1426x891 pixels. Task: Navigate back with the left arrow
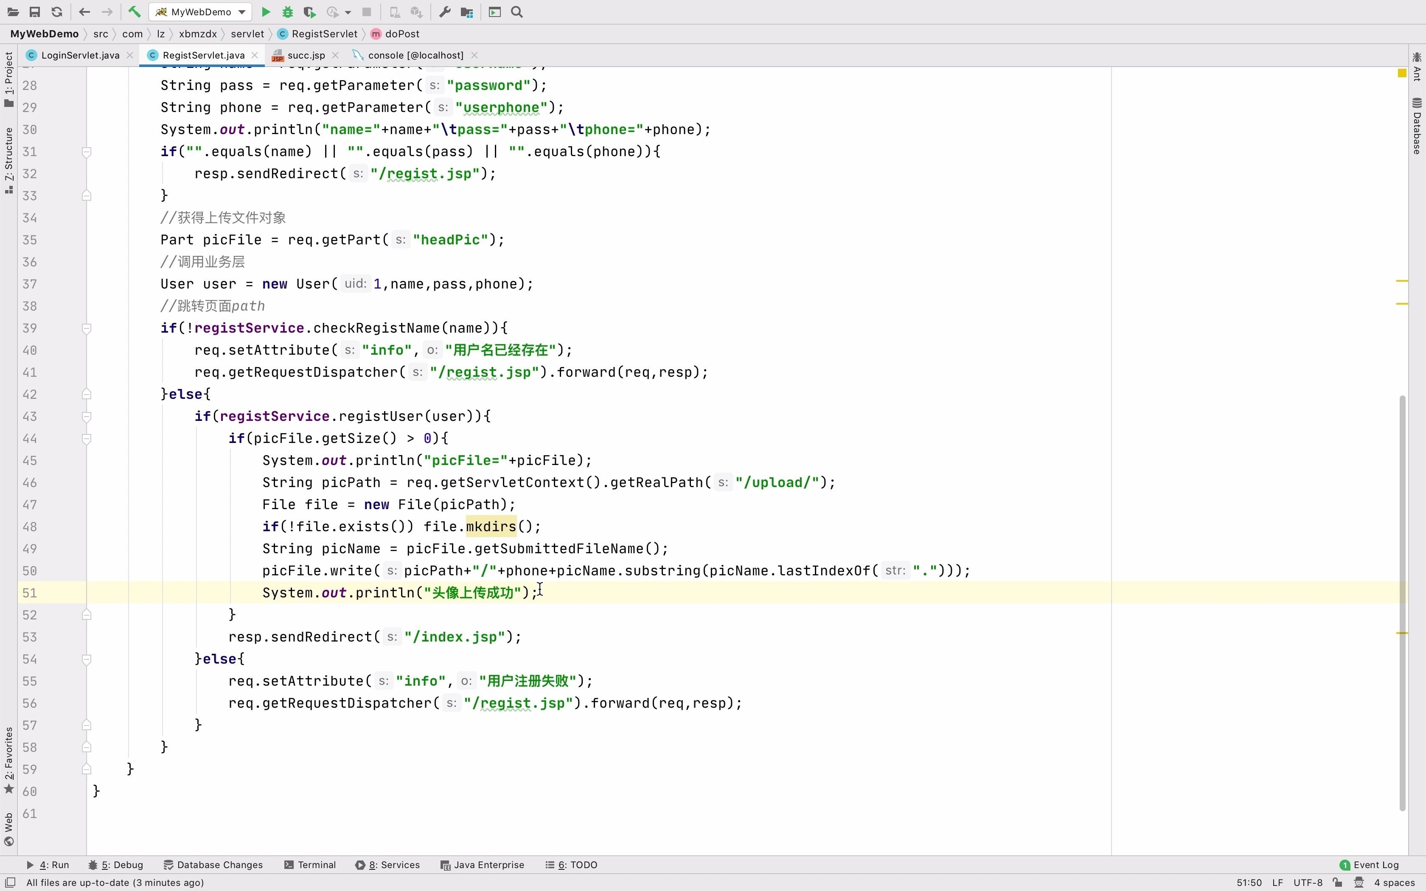(x=84, y=12)
